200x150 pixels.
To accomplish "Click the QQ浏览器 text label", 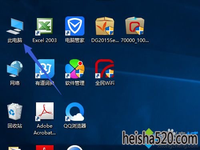I will [75, 126].
